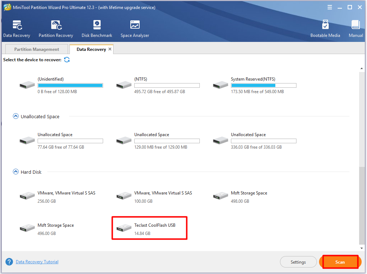The image size is (367, 274).
Task: Click the "100.00 GB" disk size text
Action: [143, 201]
